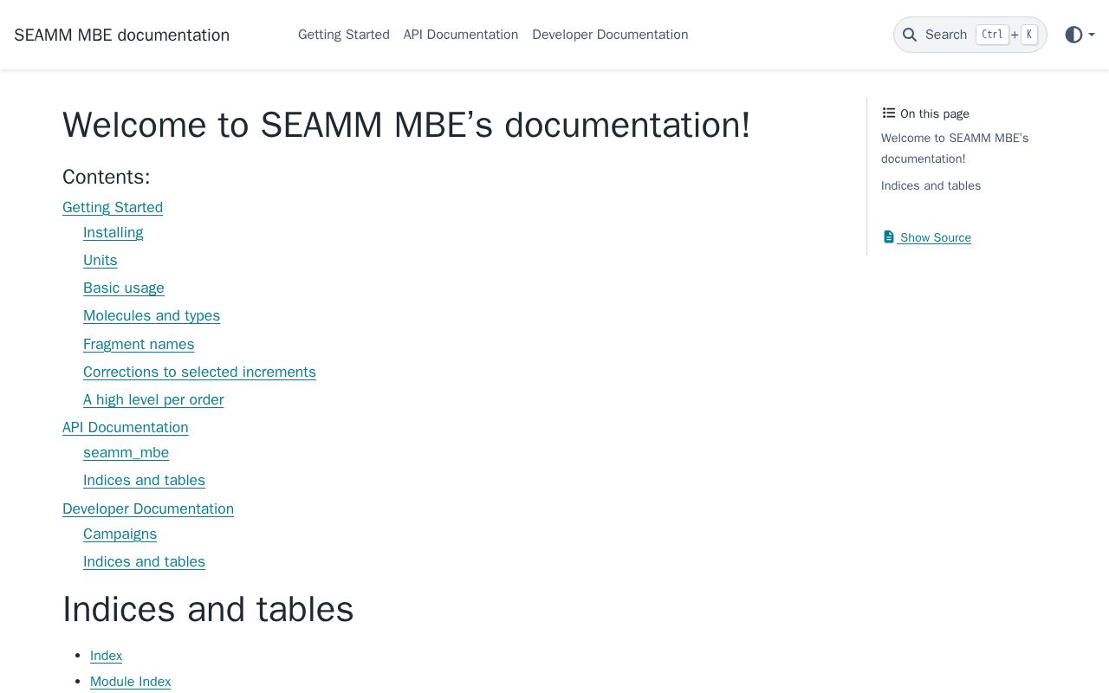Focus the Search box

970,35
